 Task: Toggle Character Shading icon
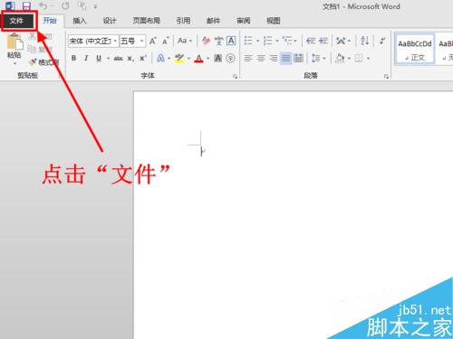click(218, 58)
